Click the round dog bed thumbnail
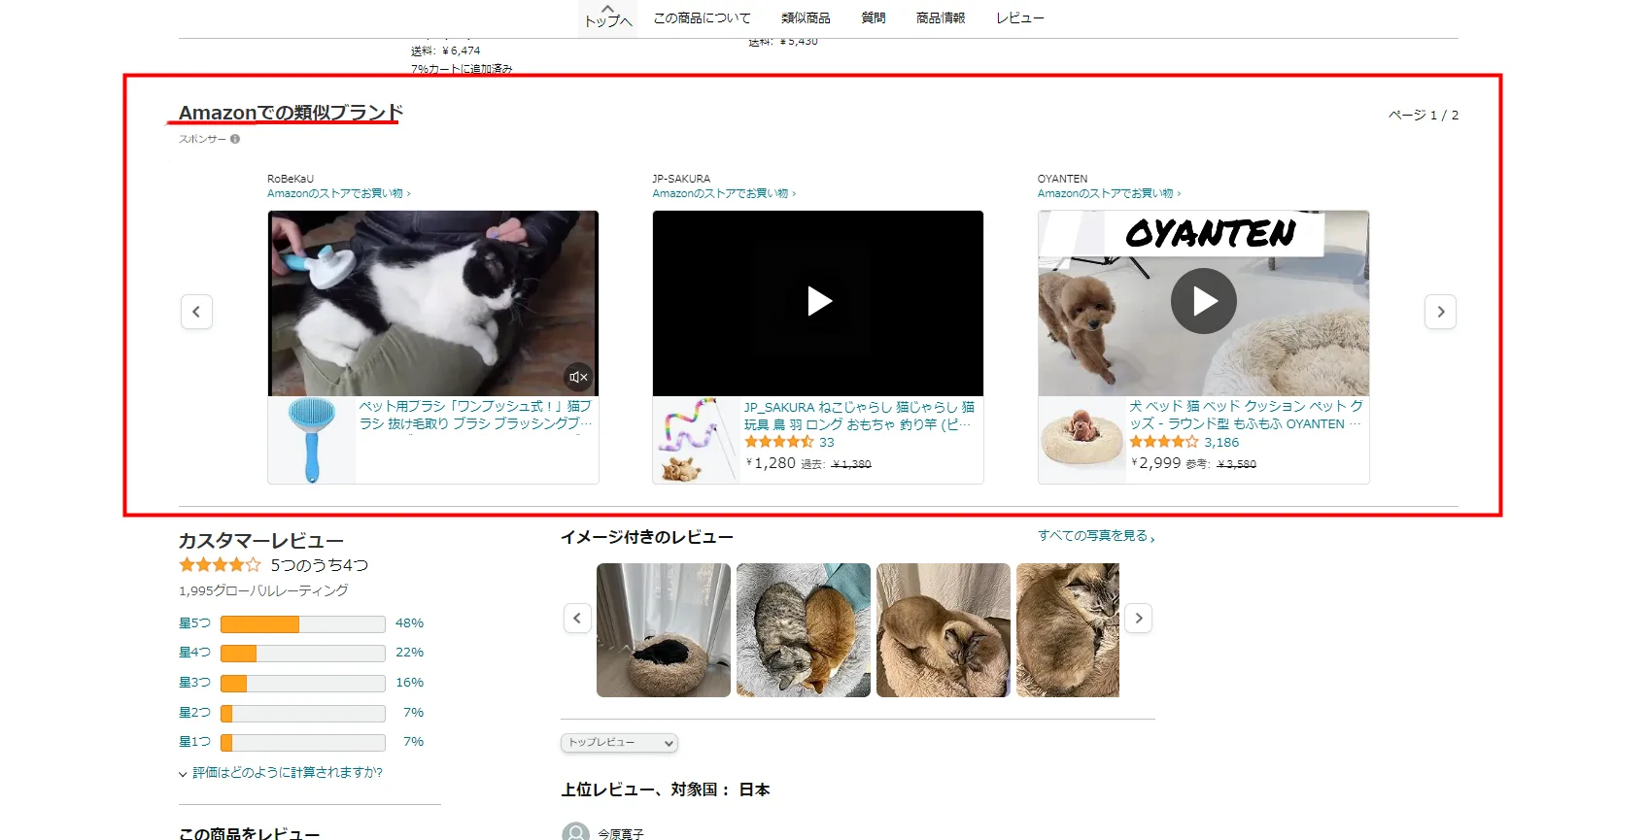 pyautogui.click(x=1081, y=440)
